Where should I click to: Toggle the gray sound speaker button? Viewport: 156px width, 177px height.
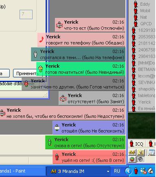coord(141,159)
